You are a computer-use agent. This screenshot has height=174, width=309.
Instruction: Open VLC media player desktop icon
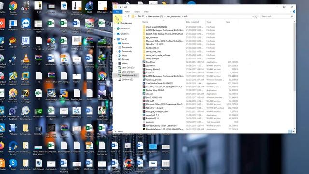(26, 61)
